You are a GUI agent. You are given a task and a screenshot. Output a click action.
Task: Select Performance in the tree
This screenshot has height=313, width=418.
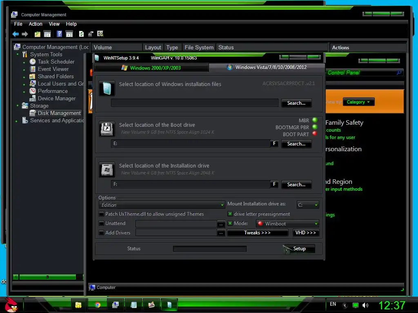click(53, 91)
